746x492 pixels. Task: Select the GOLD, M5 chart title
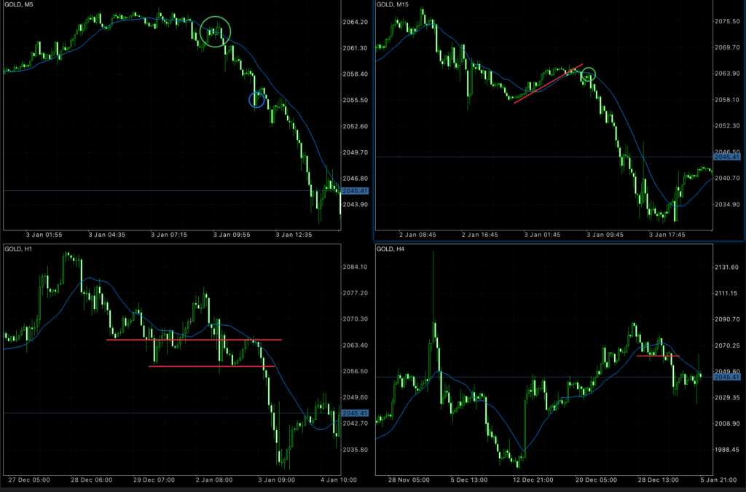(x=19, y=5)
